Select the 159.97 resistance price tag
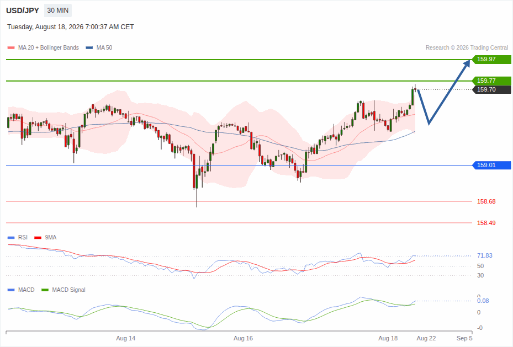The image size is (513, 347). [491, 59]
